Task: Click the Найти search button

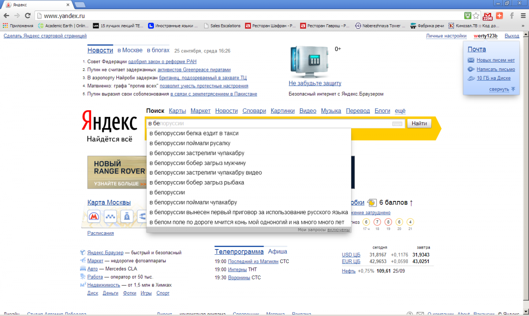Action: (x=419, y=123)
